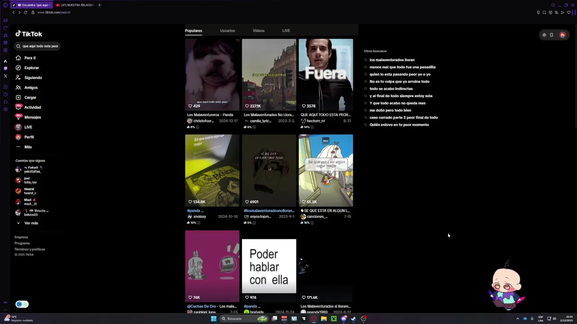Open the yellow book video with 134.8K likes
This screenshot has width=577, height=324.
(212, 171)
